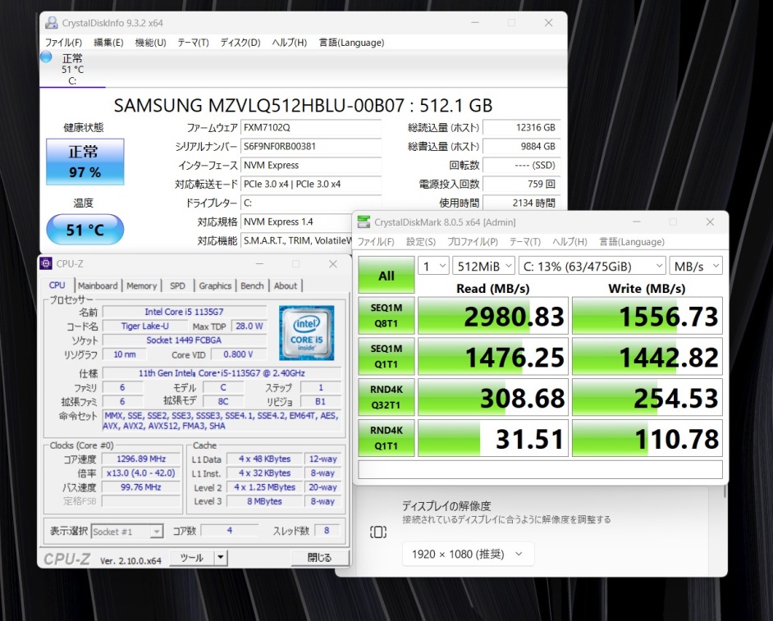Click the RND4K Q1T1 read result 31.51
The width and height of the screenshot is (773, 621).
click(493, 439)
